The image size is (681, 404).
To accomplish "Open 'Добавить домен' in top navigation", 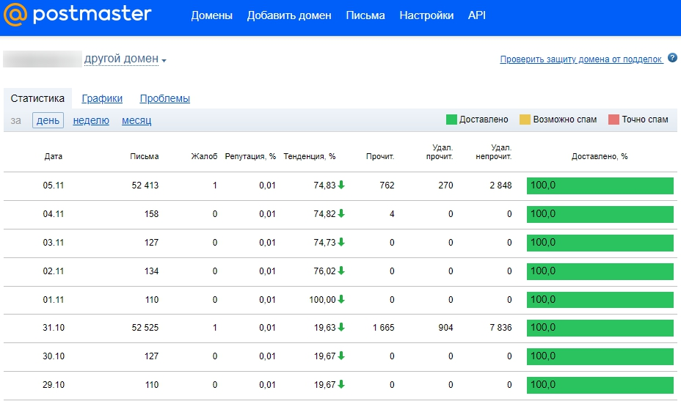I will pyautogui.click(x=289, y=15).
